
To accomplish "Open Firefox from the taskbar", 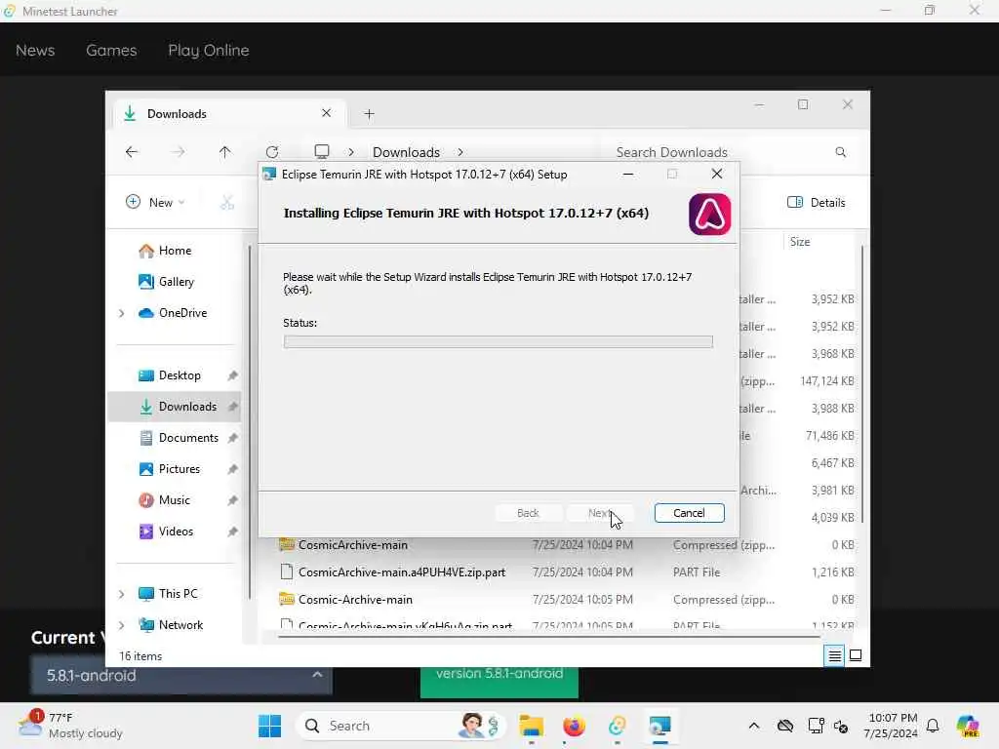I will tap(574, 726).
